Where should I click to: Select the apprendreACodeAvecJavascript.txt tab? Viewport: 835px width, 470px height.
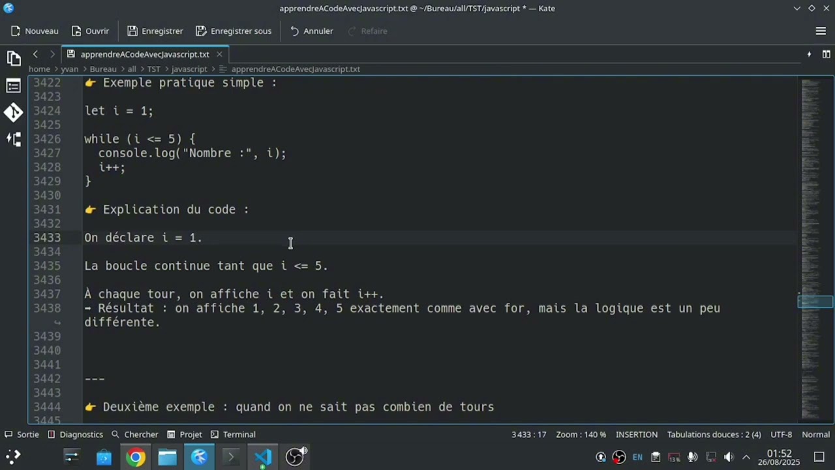(x=145, y=54)
